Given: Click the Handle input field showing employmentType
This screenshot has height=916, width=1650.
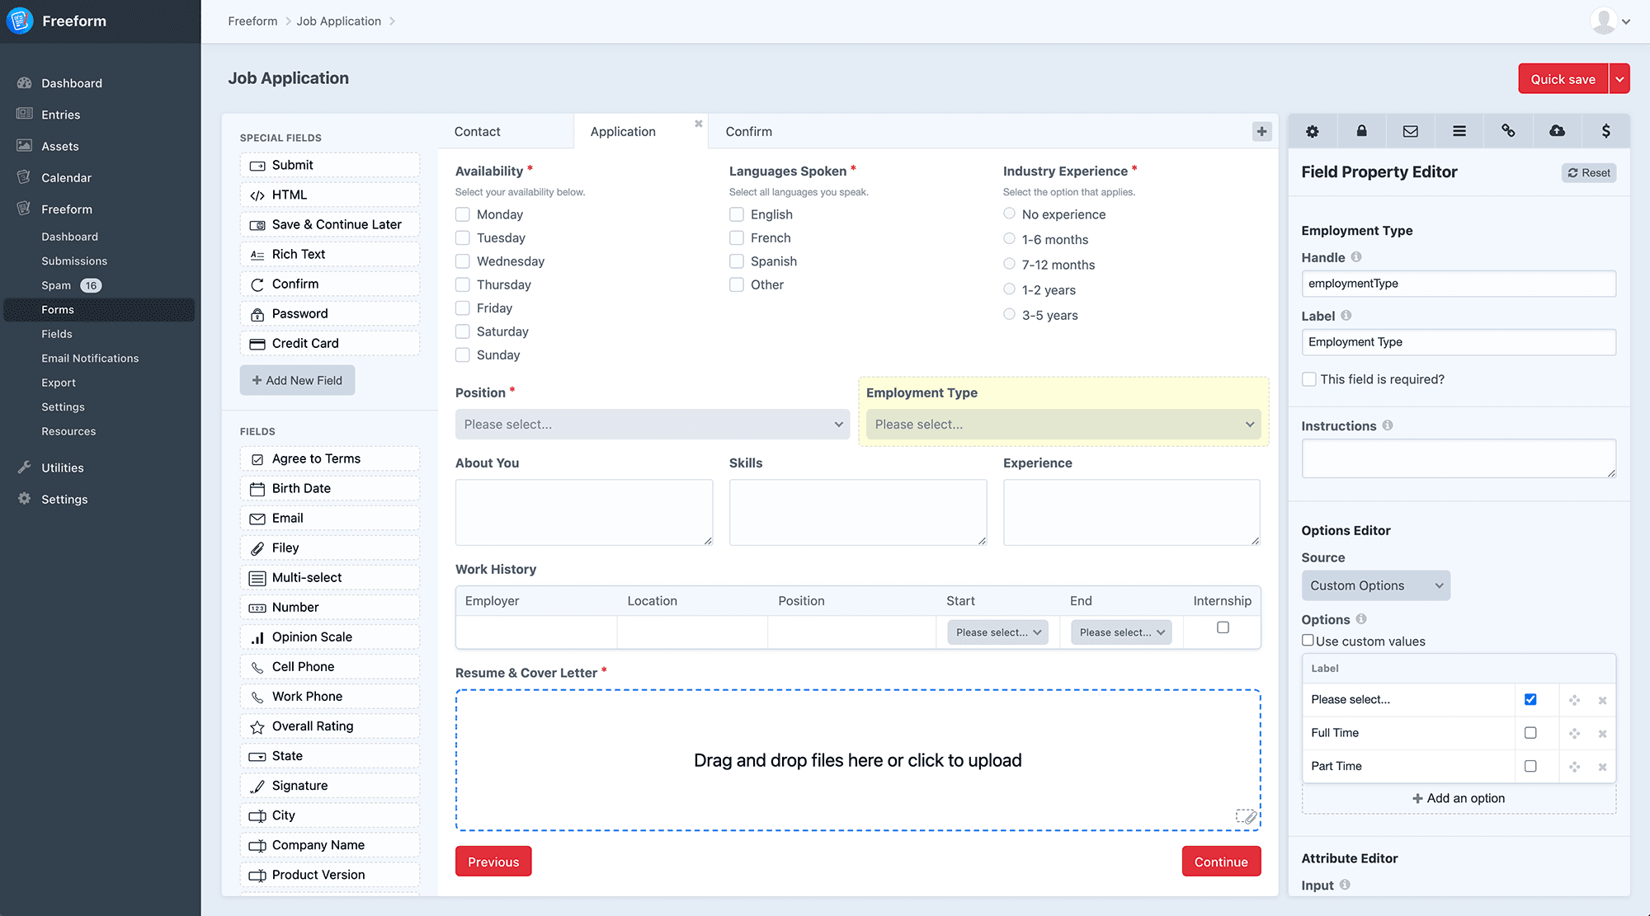Looking at the screenshot, I should point(1458,283).
